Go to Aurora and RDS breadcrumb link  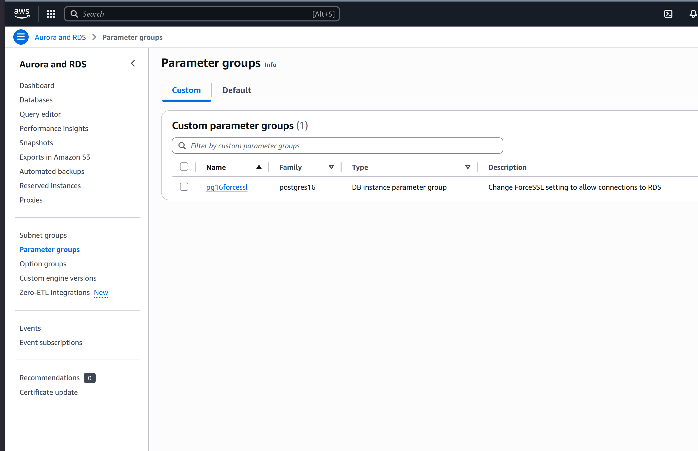(x=60, y=37)
